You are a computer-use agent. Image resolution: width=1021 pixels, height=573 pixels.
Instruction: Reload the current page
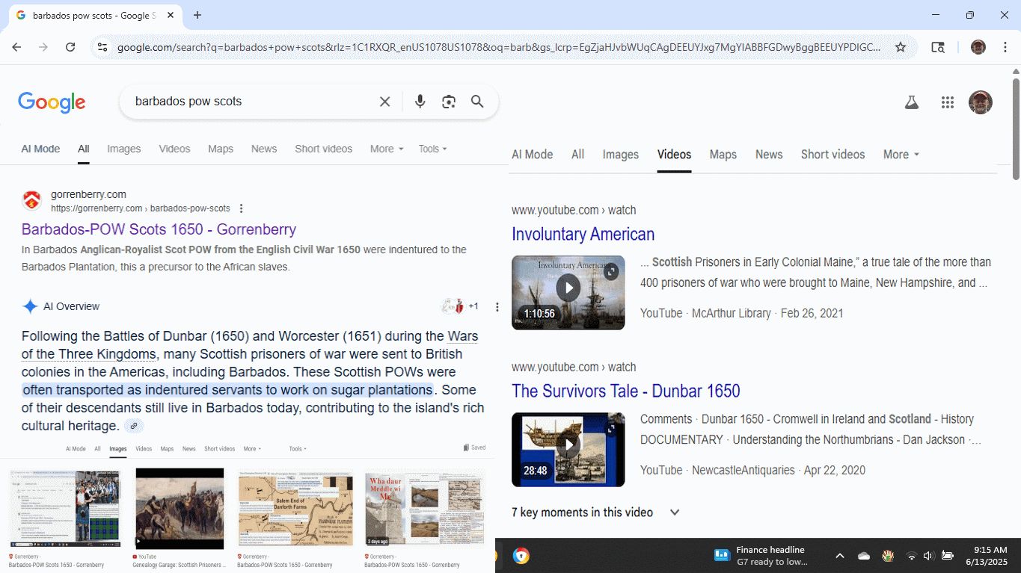pos(70,47)
